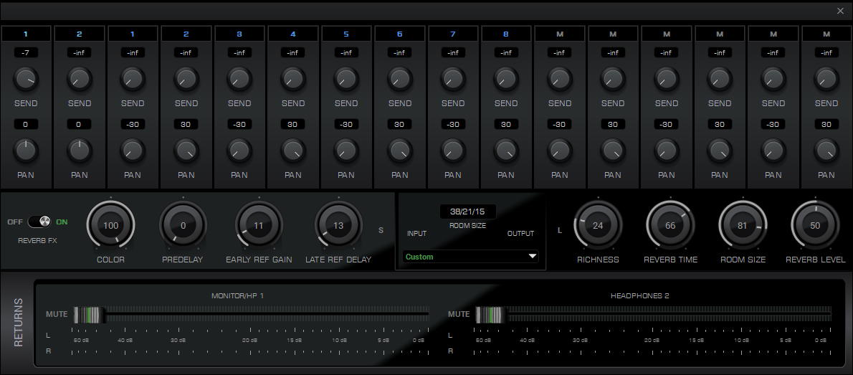Click the LATE REF DELAY knob
Viewport: 853px width, 375px height.
(x=338, y=225)
